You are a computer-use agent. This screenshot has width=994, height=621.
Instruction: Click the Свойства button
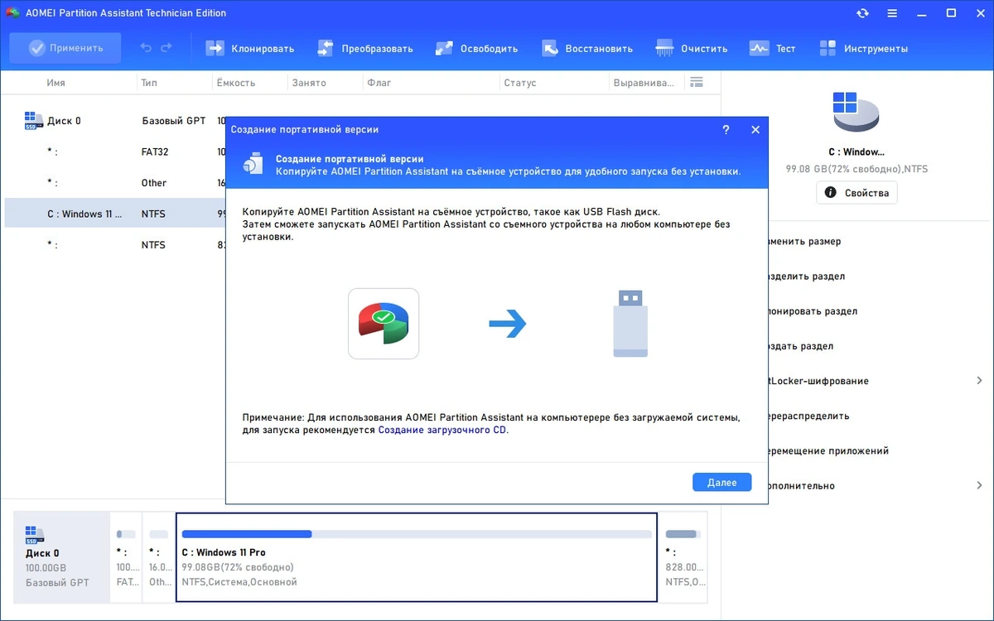pyautogui.click(x=856, y=193)
